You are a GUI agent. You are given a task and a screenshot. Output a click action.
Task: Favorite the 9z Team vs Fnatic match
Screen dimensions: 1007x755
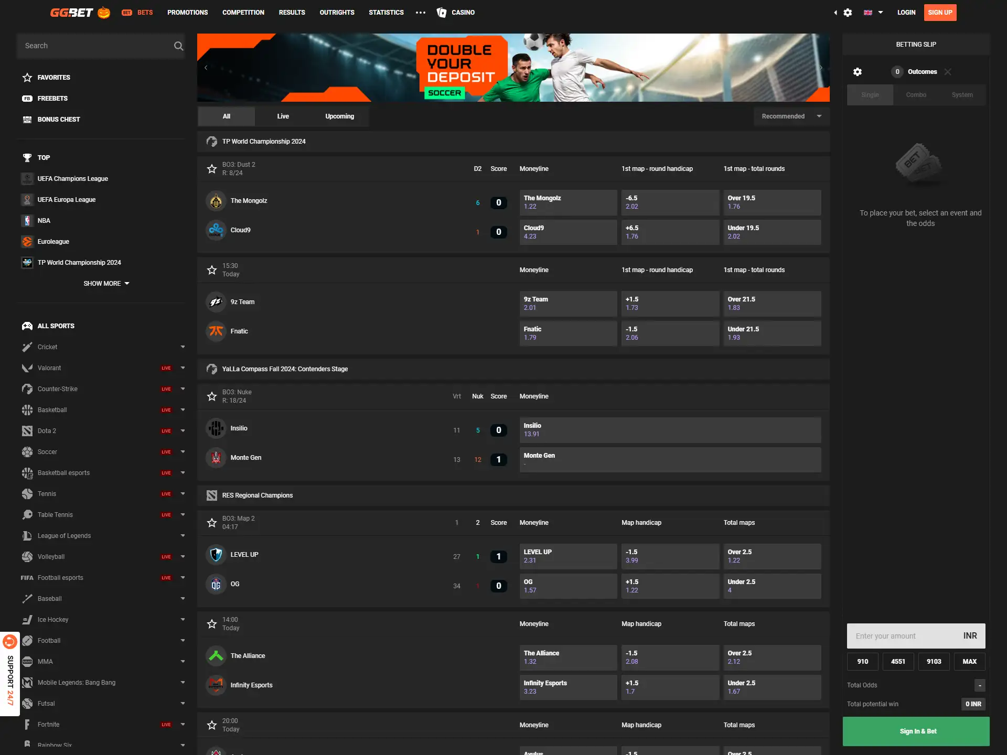coord(212,270)
